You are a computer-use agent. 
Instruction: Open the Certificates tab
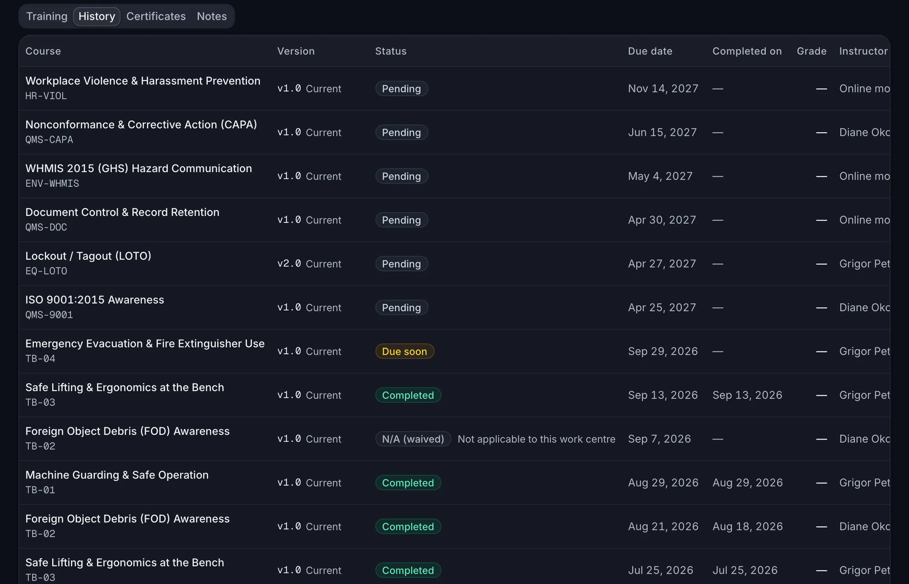click(156, 16)
